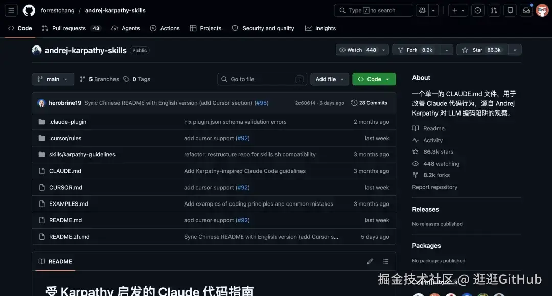Open the .cursor/rules folder

point(65,138)
